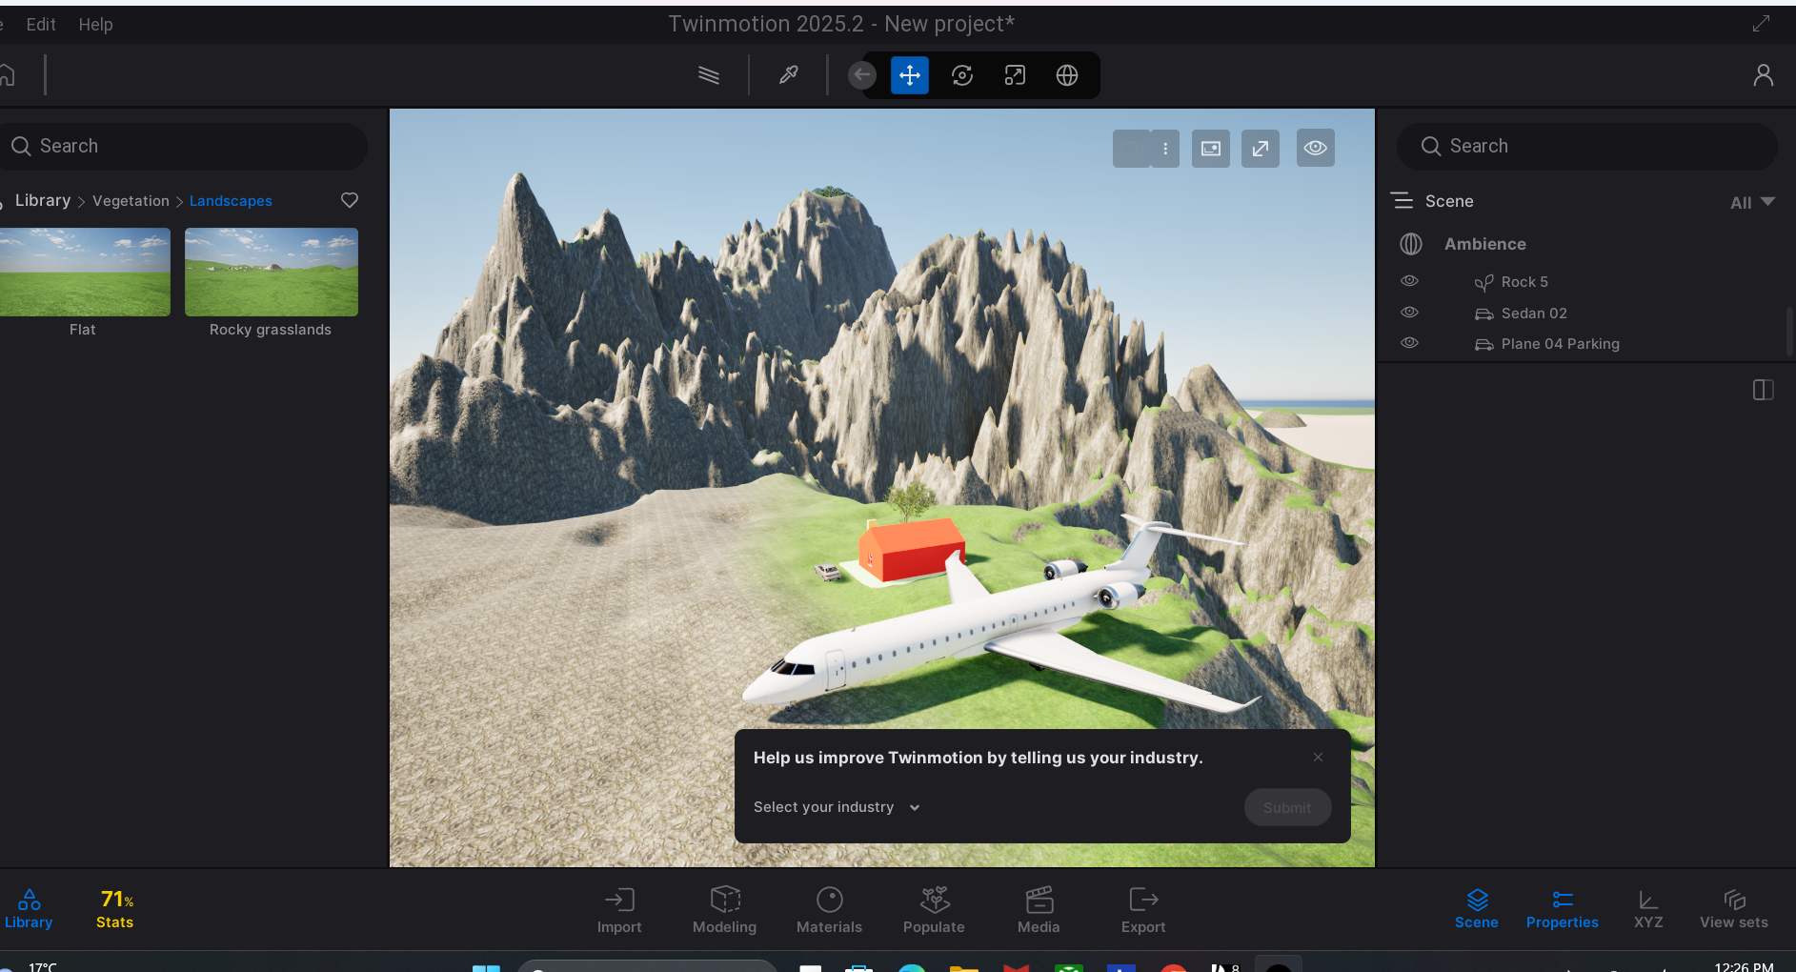Viewport: 1796px width, 972px height.
Task: Click the stacked lines icon in top toolbar
Action: tap(709, 74)
